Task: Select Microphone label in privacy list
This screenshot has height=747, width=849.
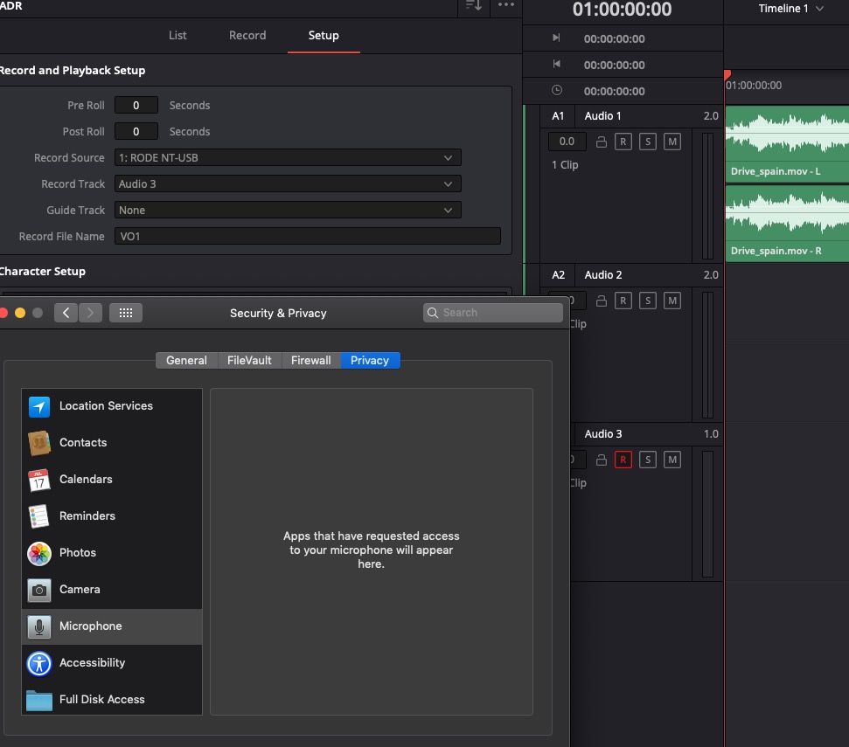Action: pos(91,626)
